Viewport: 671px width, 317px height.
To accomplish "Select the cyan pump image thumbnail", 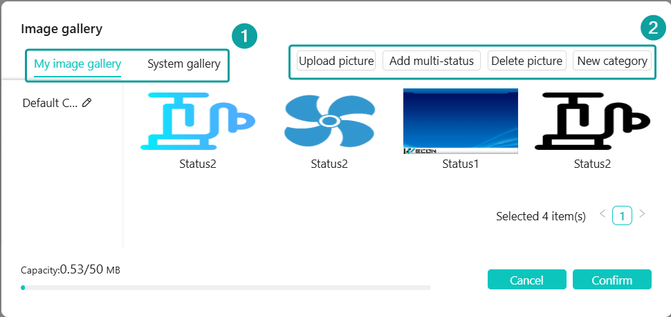I will 198,122.
